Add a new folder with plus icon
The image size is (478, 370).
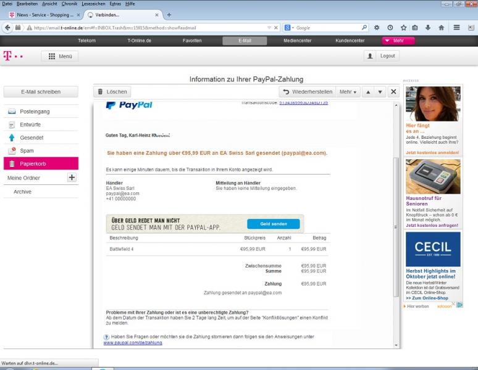click(x=72, y=178)
